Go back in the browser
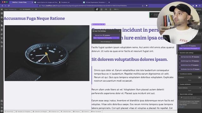This screenshot has height=113, width=202. pyautogui.click(x=2, y=6)
